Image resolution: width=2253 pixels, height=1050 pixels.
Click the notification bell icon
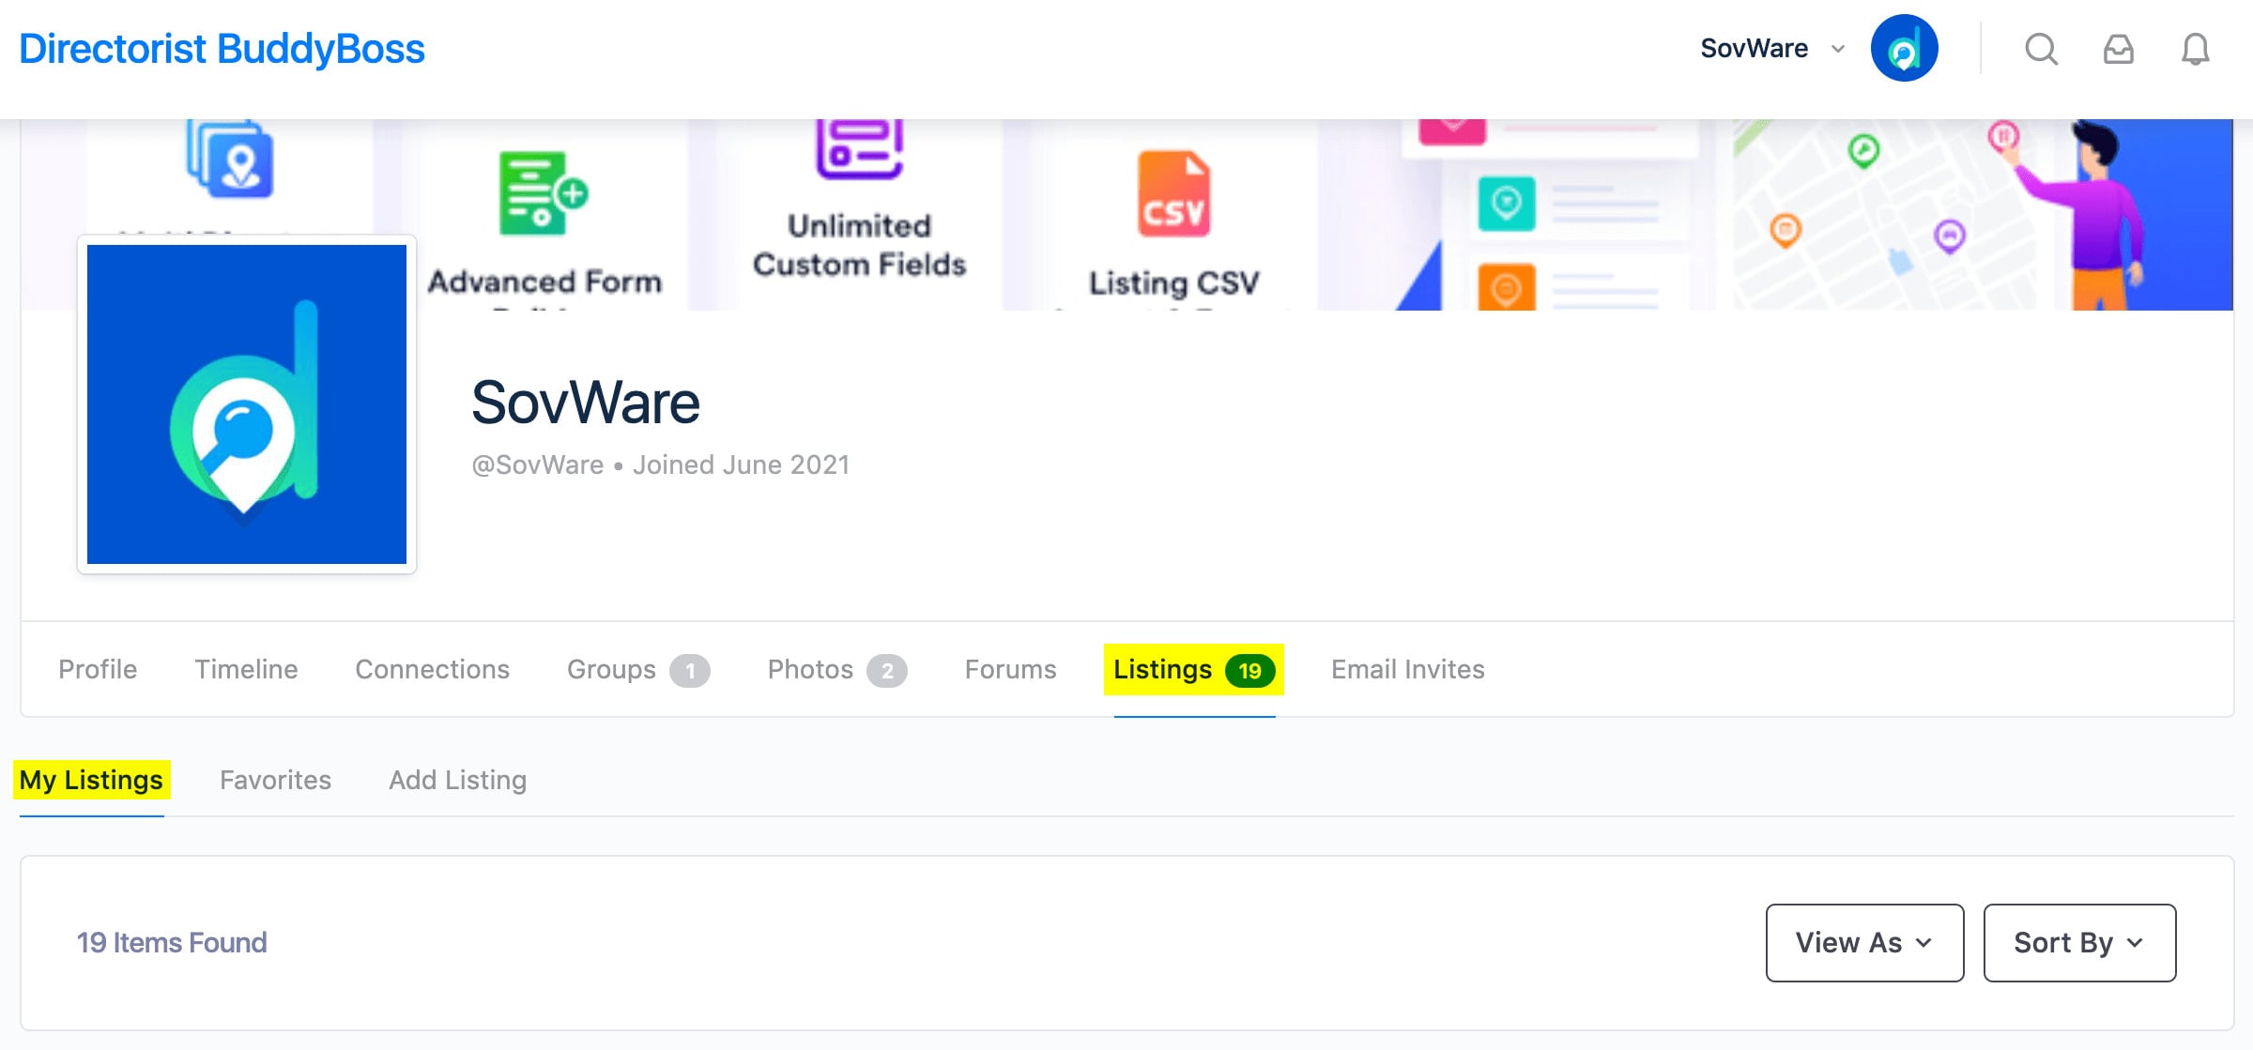(2195, 49)
